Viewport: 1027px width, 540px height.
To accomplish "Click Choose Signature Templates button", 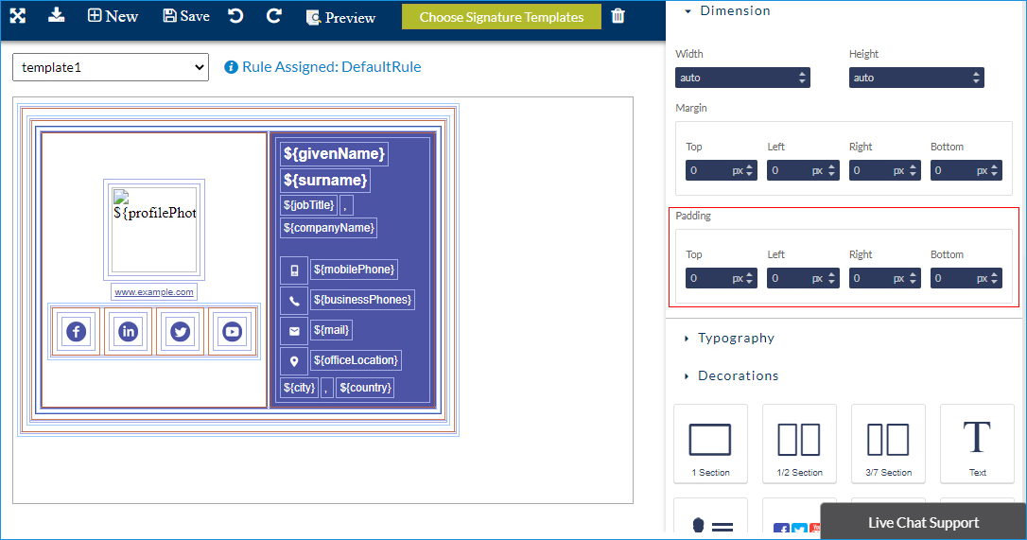I will pos(501,17).
